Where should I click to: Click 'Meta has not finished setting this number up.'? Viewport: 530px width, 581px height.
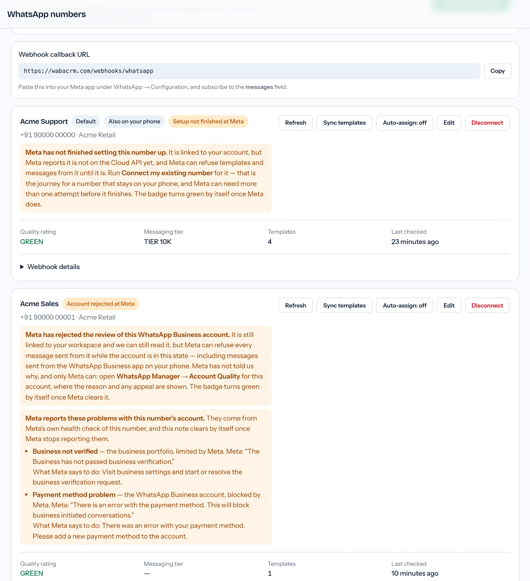[96, 152]
